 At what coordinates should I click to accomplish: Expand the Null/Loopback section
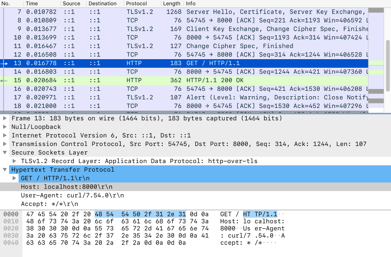(x=5, y=127)
